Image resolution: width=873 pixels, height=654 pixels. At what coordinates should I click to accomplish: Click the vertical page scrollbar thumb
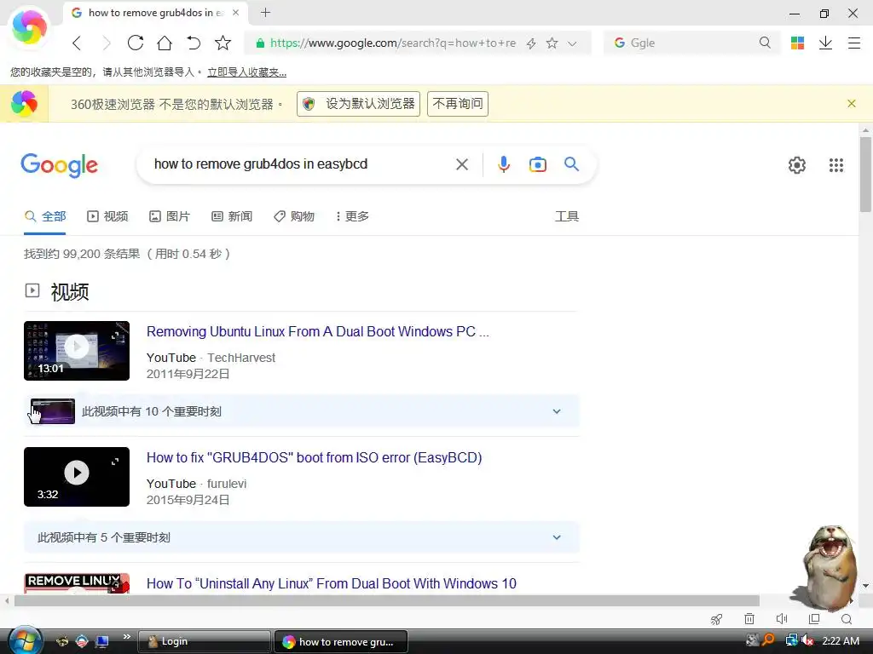[865, 174]
